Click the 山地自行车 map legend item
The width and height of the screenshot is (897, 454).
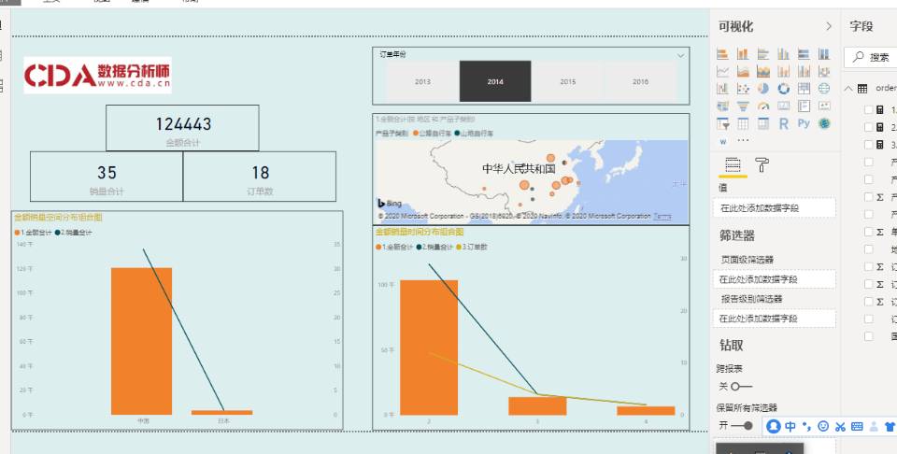(x=474, y=134)
